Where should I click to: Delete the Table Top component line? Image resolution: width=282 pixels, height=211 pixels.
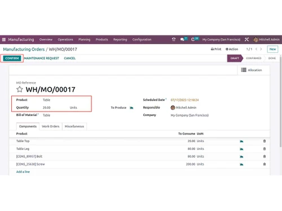pyautogui.click(x=265, y=141)
